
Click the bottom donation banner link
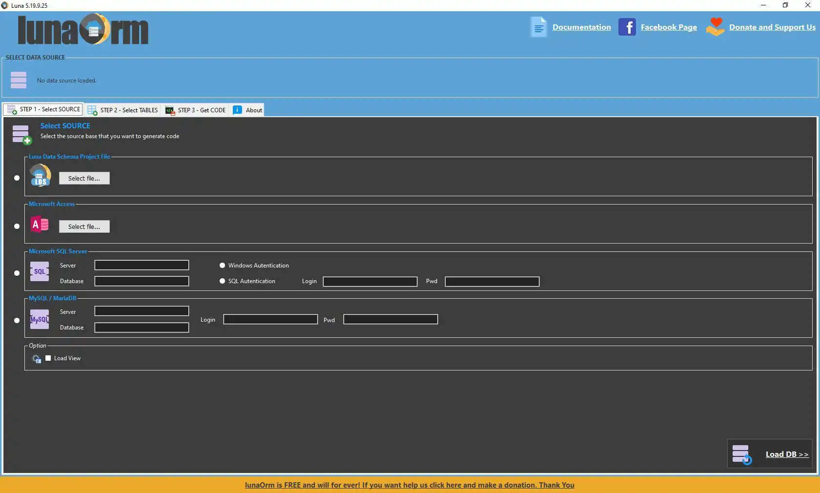pyautogui.click(x=410, y=485)
